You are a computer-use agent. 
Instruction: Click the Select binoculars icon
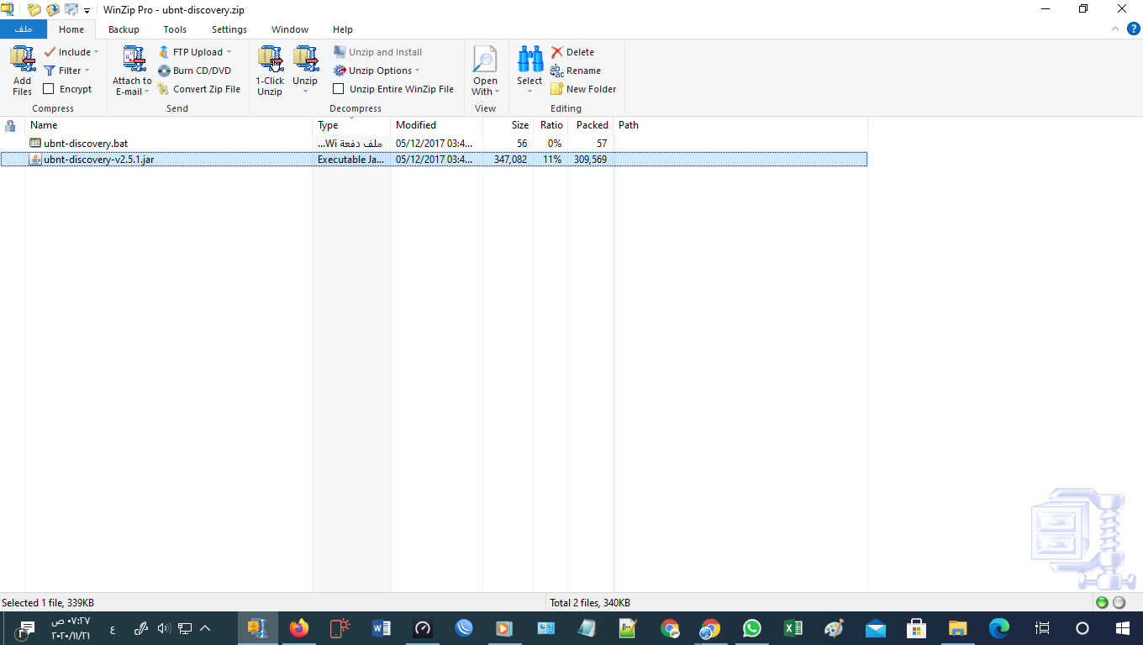click(529, 59)
